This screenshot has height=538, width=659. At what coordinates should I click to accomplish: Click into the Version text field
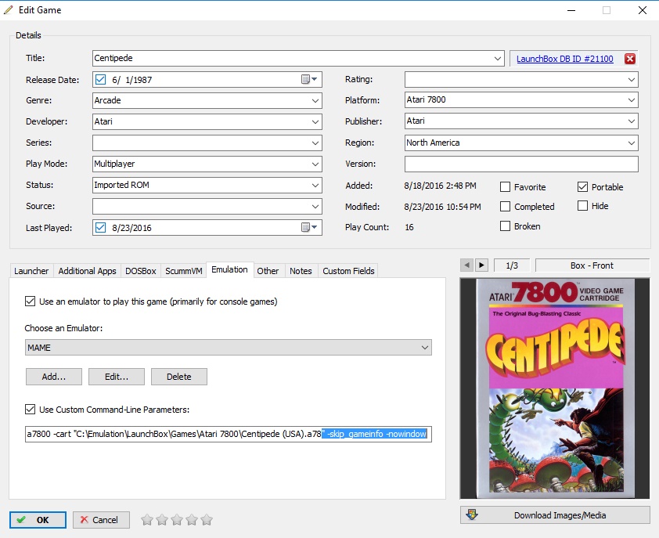point(520,164)
